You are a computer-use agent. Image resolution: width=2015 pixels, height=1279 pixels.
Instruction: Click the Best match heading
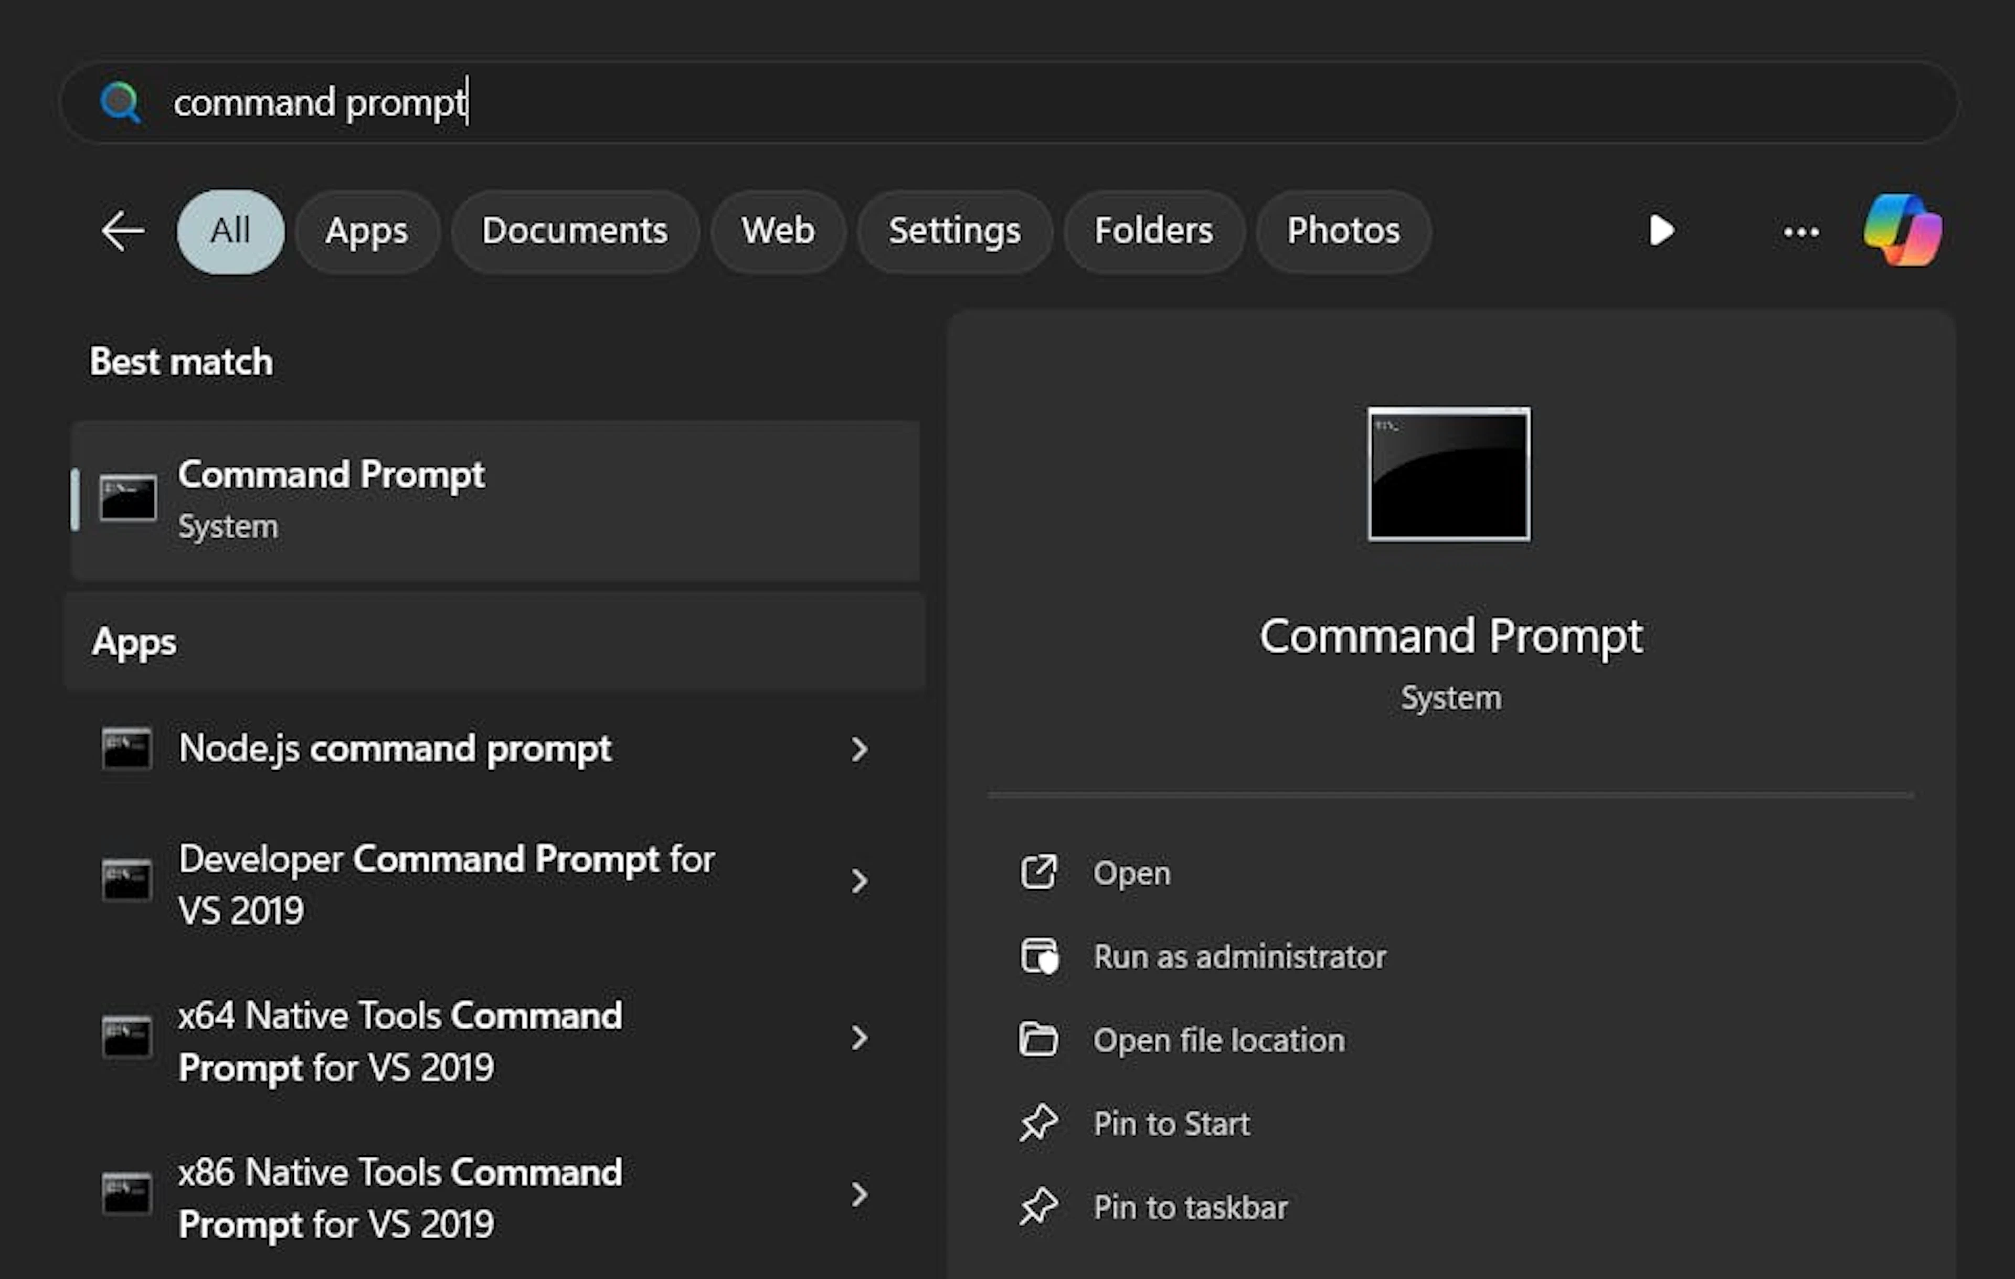pos(182,362)
